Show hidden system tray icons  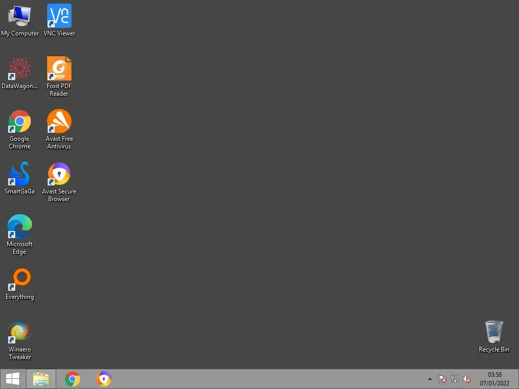click(x=430, y=379)
